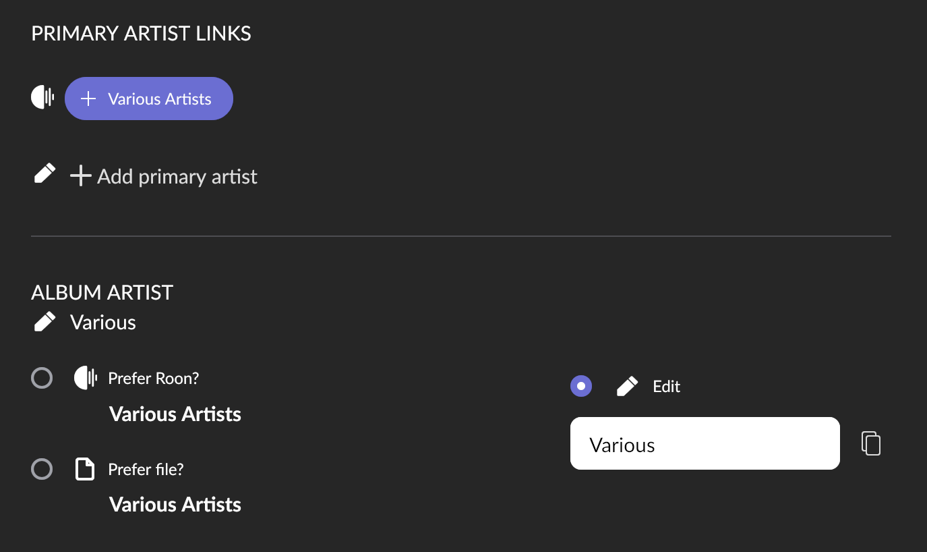Click the Edit label text

(667, 387)
